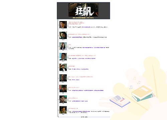Select blue description beside green-background man portrait
The width and height of the screenshot is (167, 120).
pyautogui.click(x=78, y=101)
